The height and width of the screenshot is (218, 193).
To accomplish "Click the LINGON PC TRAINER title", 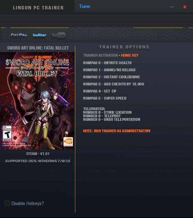I will [38, 8].
